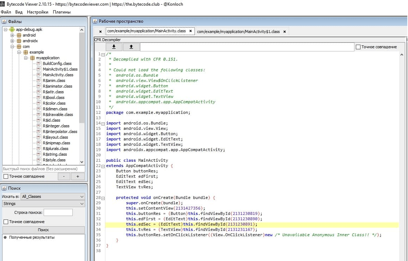
Task: Fold the comment block at line 1
Action: coord(103,55)
